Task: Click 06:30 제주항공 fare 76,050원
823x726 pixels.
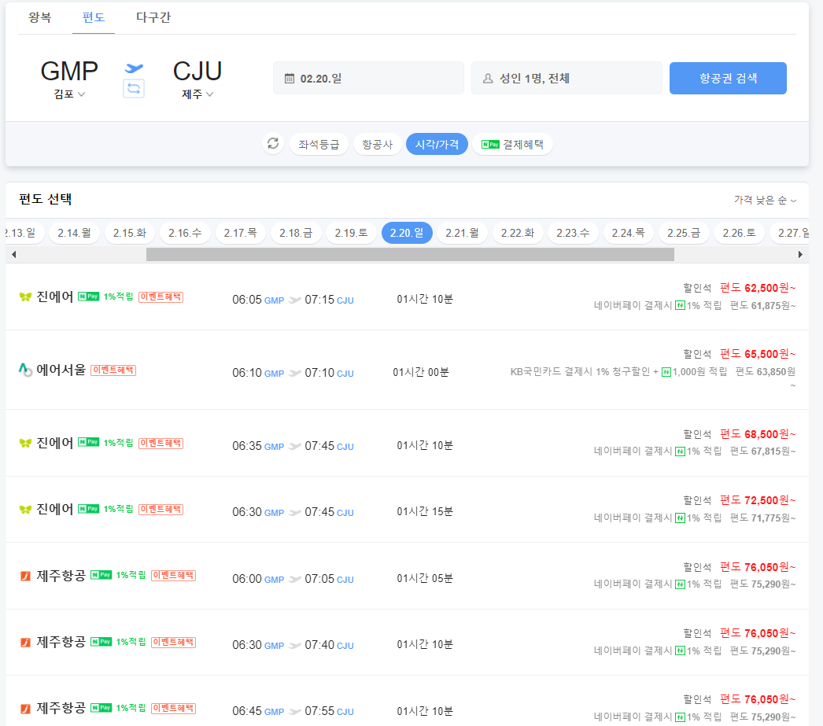Action: coord(758,634)
